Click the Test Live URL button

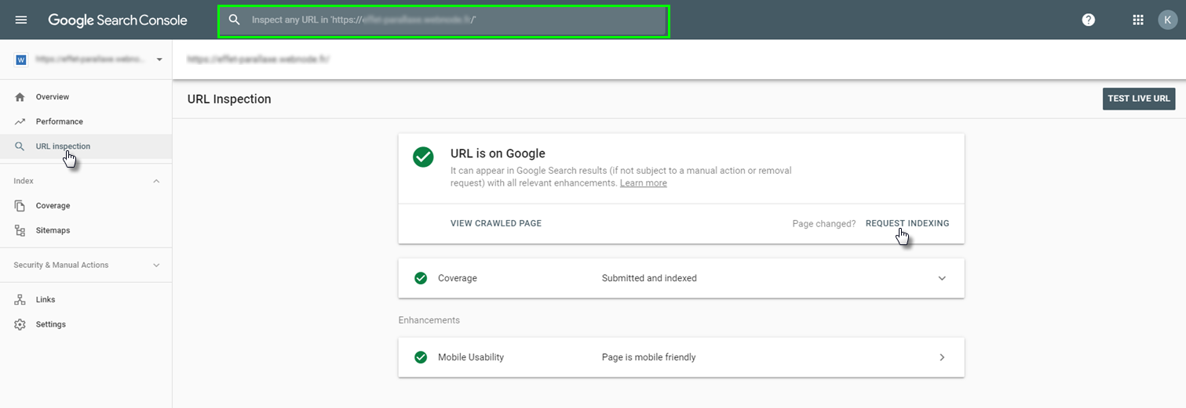(1138, 99)
